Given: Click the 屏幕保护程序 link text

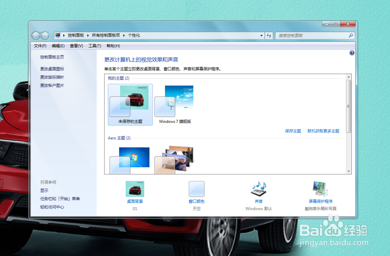Looking at the screenshot, I should (321, 201).
